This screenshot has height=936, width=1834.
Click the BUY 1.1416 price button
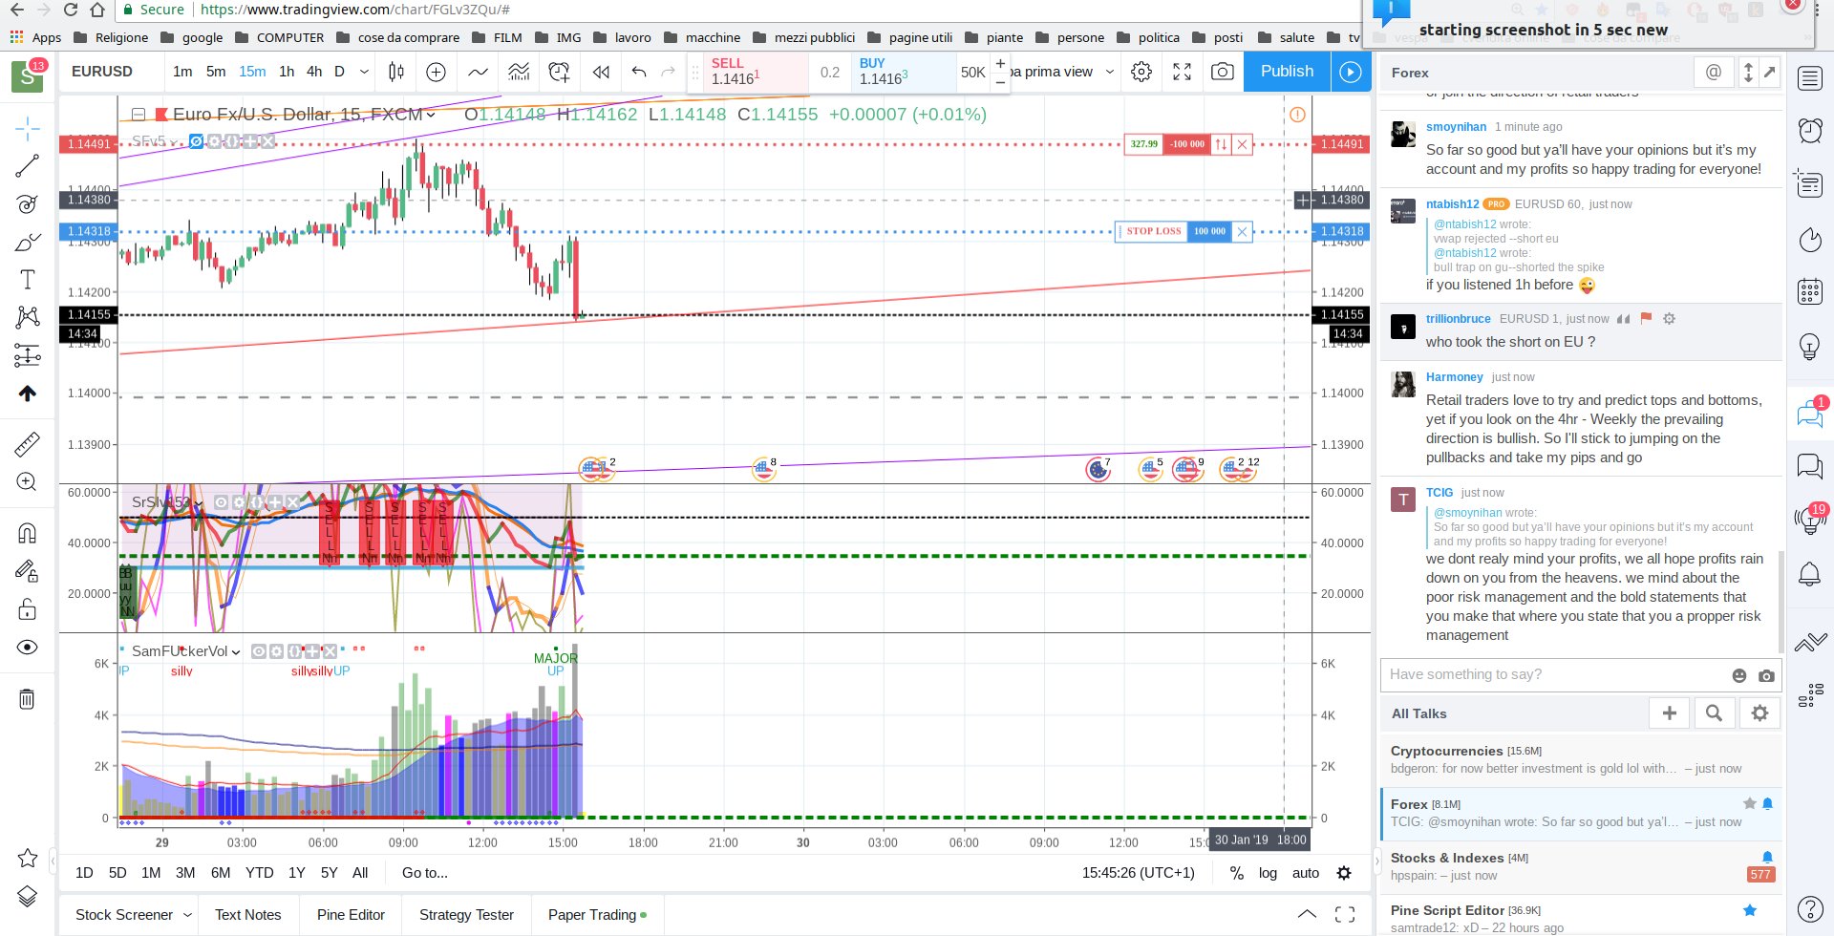(904, 72)
